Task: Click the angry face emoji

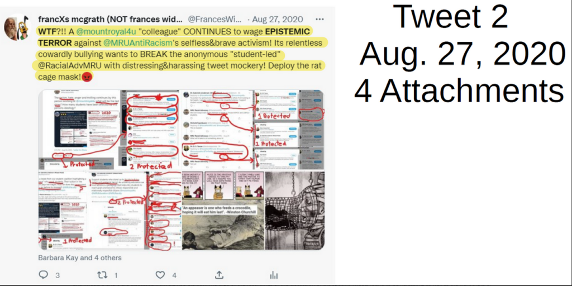Action: click(x=87, y=77)
